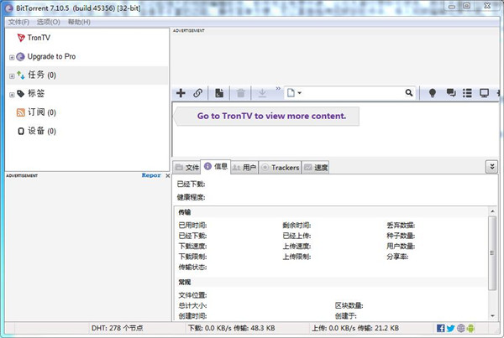Click the BitTorrent title bar logo icon

[9, 8]
